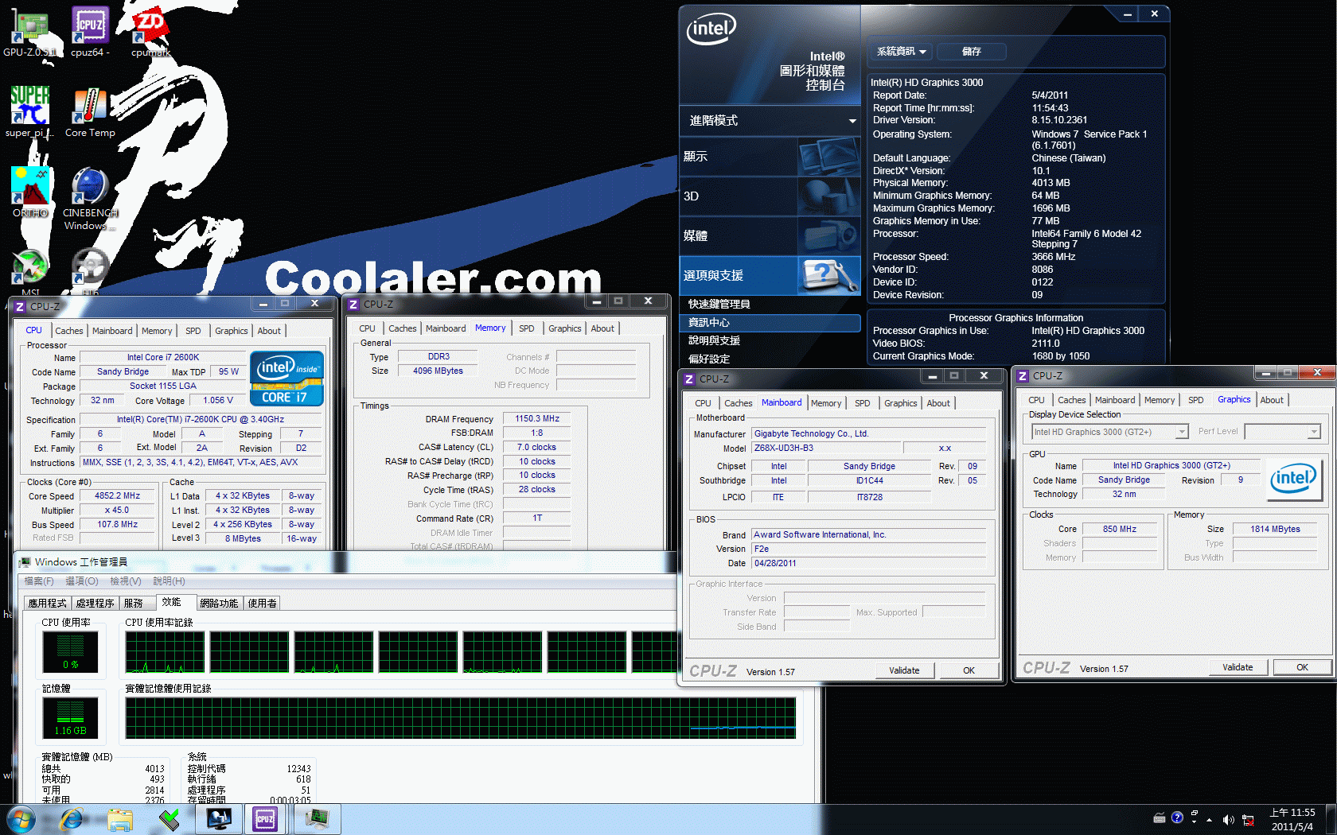Viewport: 1337px width, 835px height.
Task: Click OK in the Graphics CPU-Z window
Action: (x=1302, y=667)
